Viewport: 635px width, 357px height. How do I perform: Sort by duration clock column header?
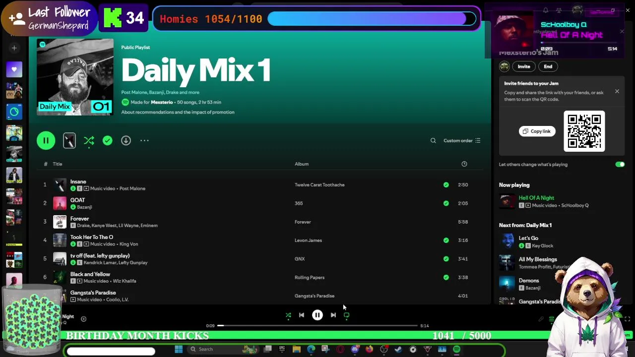tap(464, 164)
